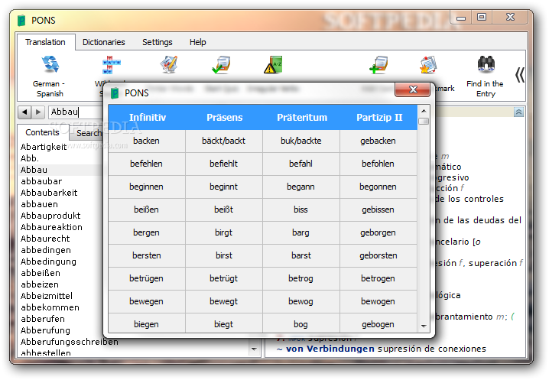This screenshot has height=380, width=549.
Task: Select Abberufungsschreiben in the word list
Action: tap(69, 342)
